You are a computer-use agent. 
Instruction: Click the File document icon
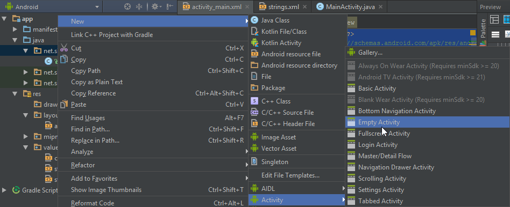coord(254,77)
